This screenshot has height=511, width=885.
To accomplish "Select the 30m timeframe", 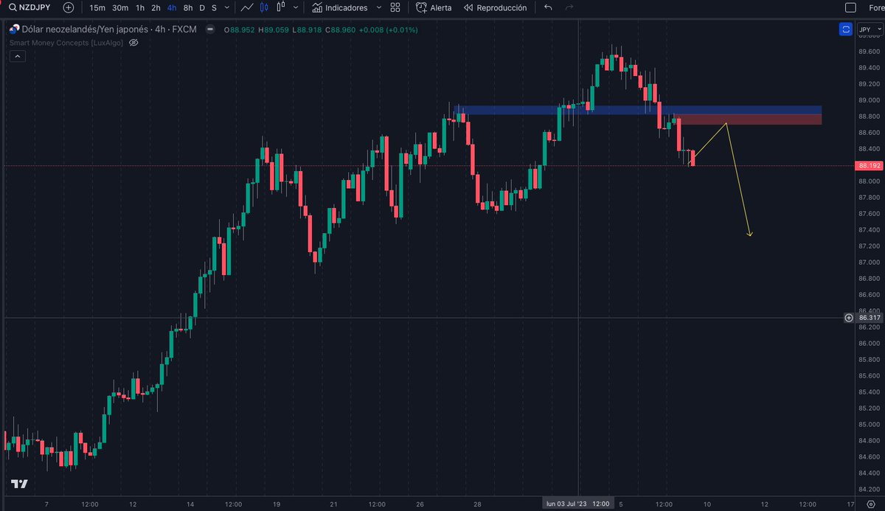I will pos(120,7).
